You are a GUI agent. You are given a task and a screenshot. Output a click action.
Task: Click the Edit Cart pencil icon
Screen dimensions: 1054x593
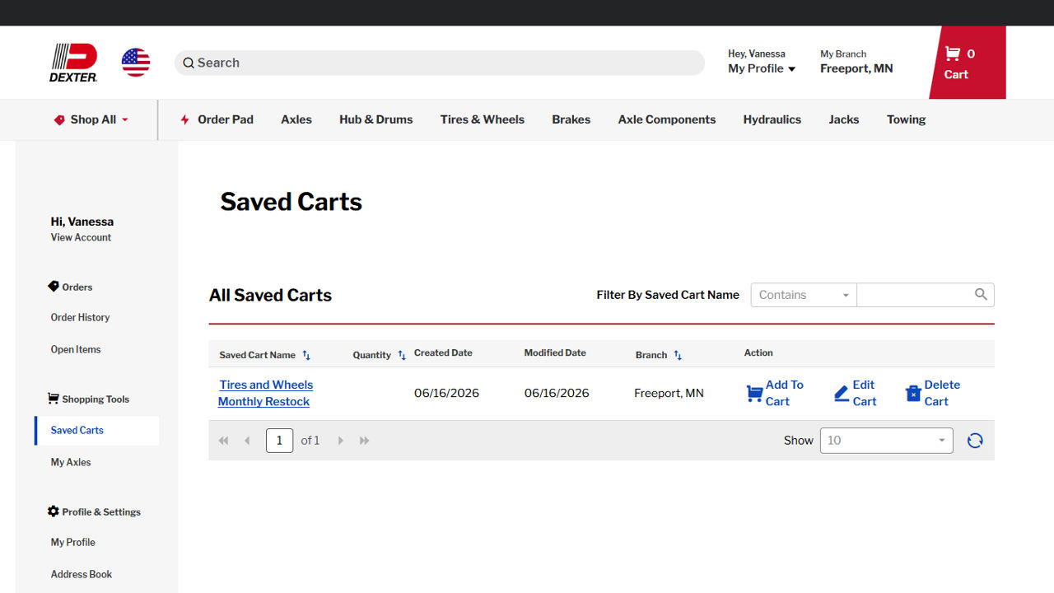[842, 394]
